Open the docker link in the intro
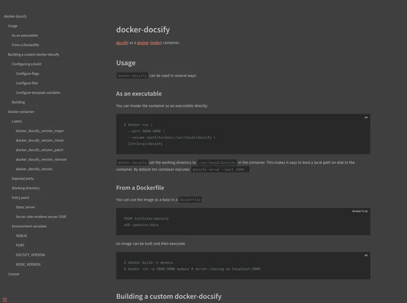Screen dimensions: 407x303 143,43
